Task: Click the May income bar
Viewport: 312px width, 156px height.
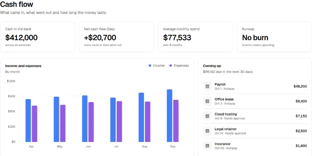Action: (57, 119)
